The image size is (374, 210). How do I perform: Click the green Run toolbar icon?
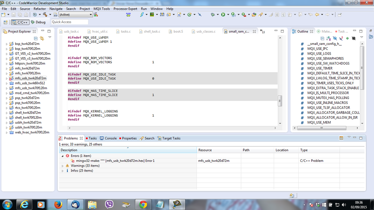tap(223, 15)
